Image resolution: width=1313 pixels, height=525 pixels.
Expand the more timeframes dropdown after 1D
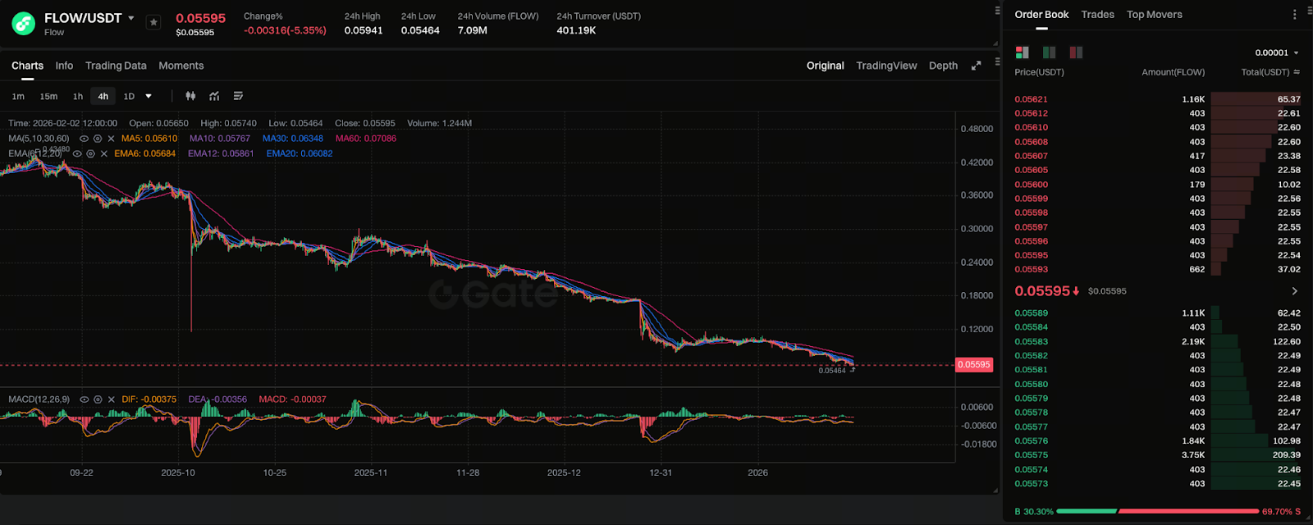coord(149,96)
